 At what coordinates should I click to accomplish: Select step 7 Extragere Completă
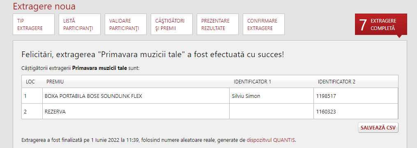(x=381, y=25)
